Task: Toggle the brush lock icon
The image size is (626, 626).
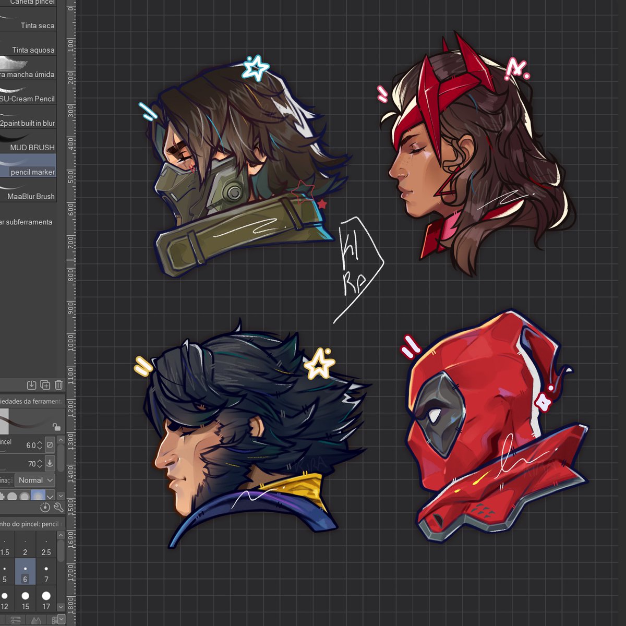Action: [x=56, y=427]
